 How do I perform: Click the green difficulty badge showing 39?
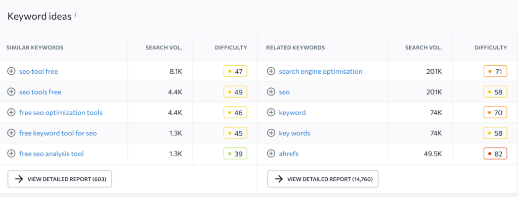click(235, 154)
